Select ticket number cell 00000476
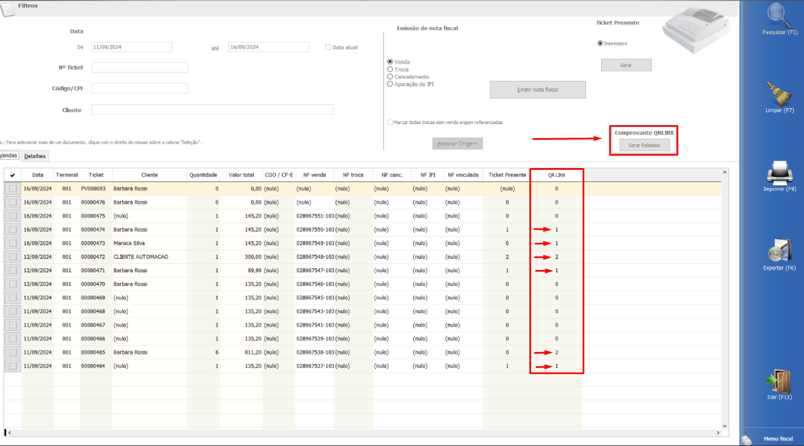Image resolution: width=804 pixels, height=446 pixels. pos(96,202)
